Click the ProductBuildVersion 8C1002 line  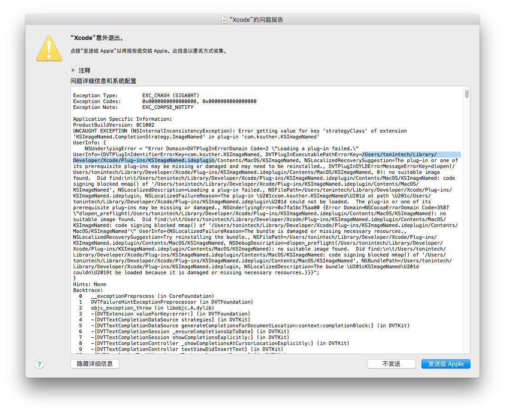114,125
